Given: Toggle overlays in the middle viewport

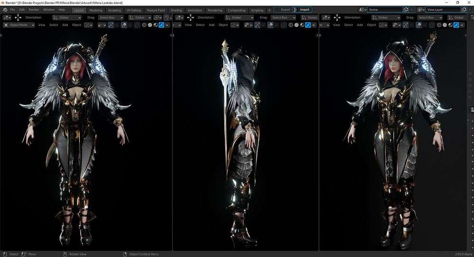Looking at the screenshot, I should 271,25.
